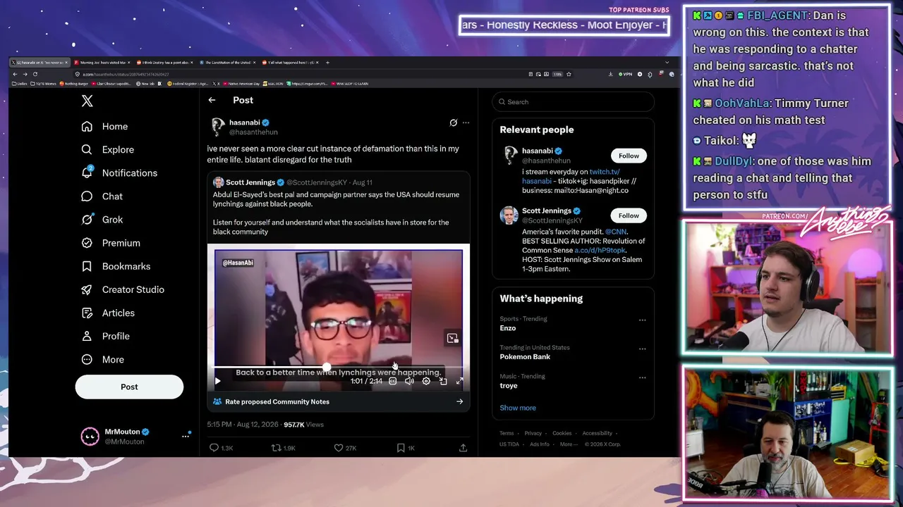This screenshot has height=507, width=903.
Task: Go to the Profile page
Action: click(105, 336)
